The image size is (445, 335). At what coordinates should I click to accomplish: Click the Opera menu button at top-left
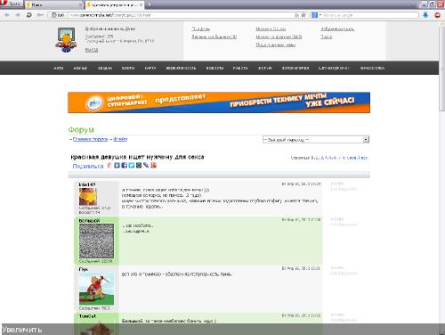click(x=12, y=4)
